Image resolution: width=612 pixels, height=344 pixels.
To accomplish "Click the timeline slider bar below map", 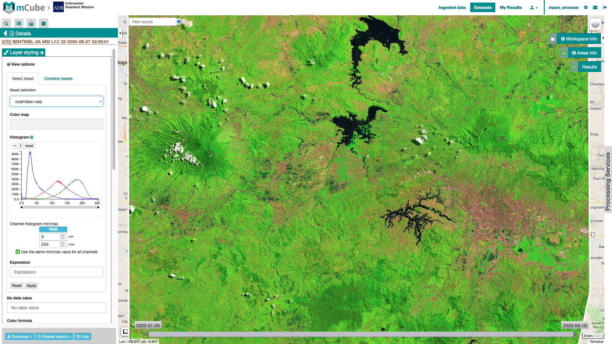I will (360, 334).
